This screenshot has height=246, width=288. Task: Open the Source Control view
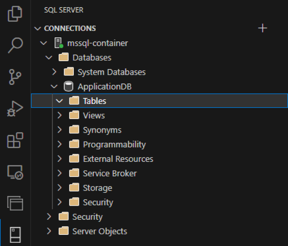[x=15, y=77]
